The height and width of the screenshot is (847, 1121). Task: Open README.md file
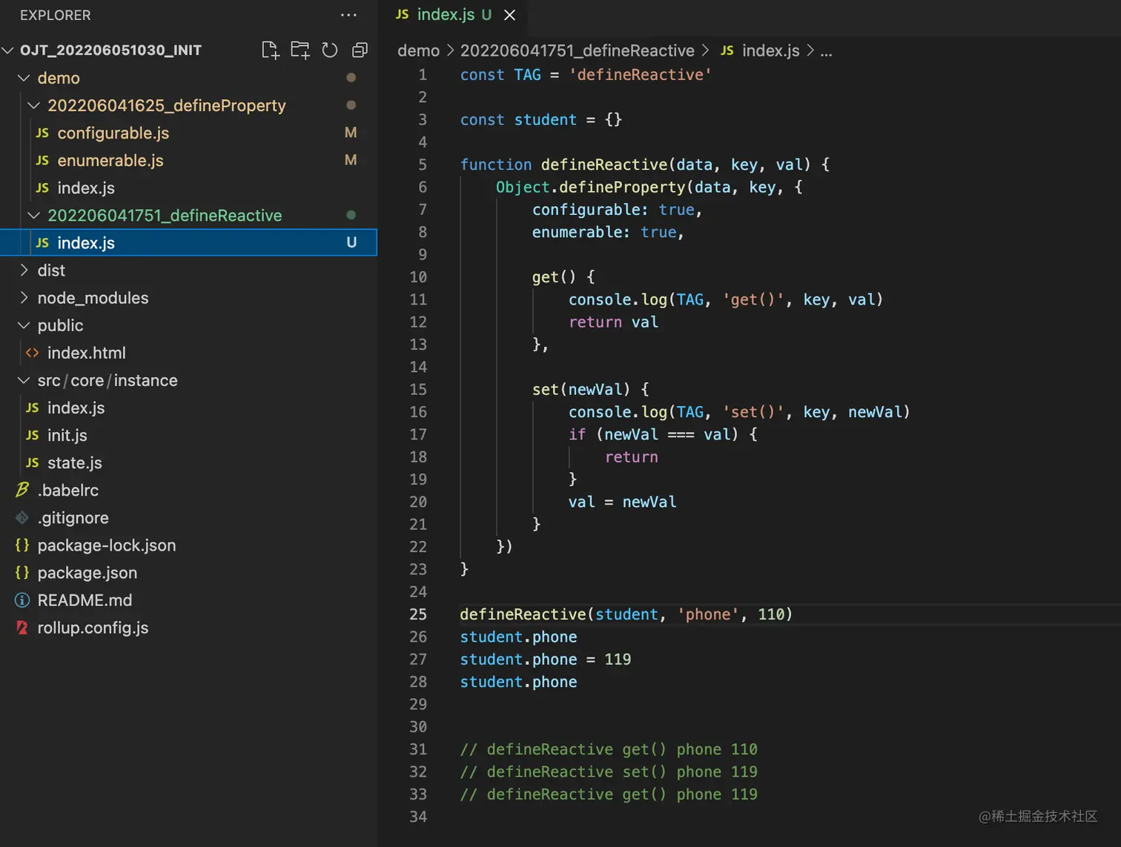[85, 599]
